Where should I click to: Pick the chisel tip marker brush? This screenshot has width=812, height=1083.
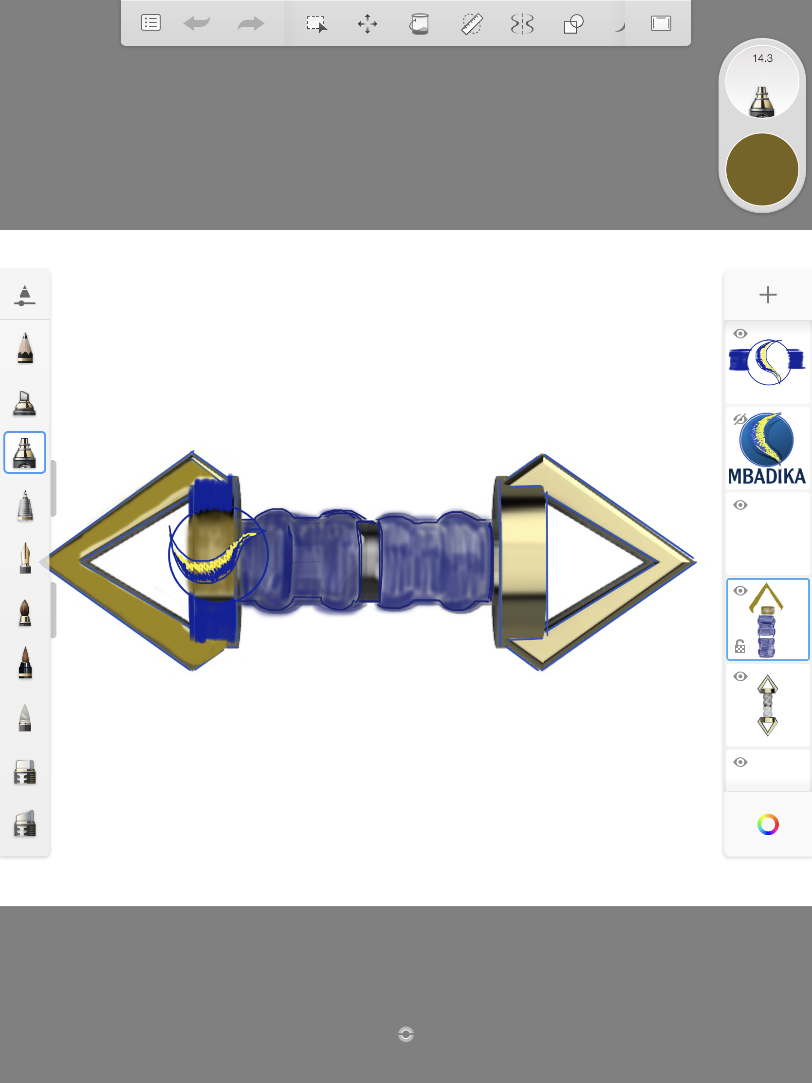[x=24, y=403]
